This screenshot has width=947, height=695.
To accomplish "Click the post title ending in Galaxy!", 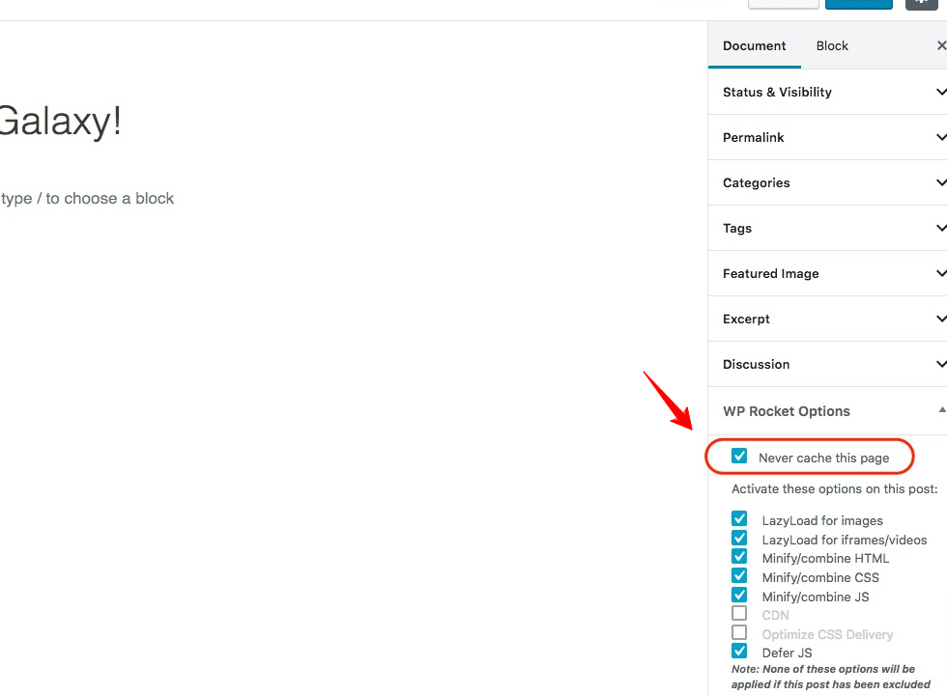I will (x=60, y=122).
